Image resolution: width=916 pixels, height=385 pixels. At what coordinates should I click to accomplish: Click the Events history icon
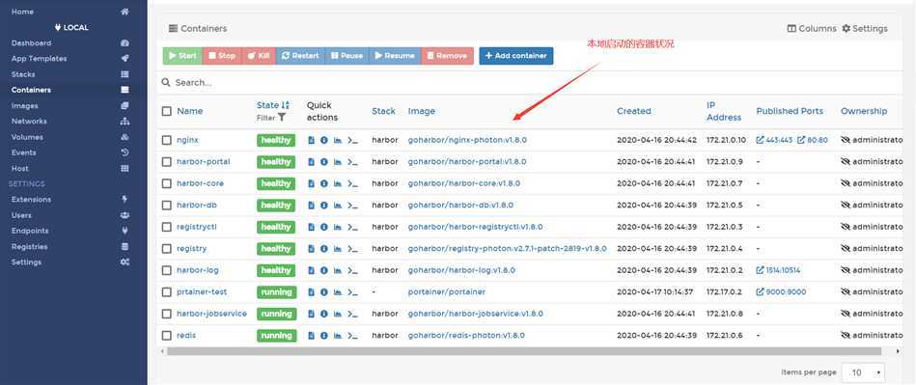point(125,152)
